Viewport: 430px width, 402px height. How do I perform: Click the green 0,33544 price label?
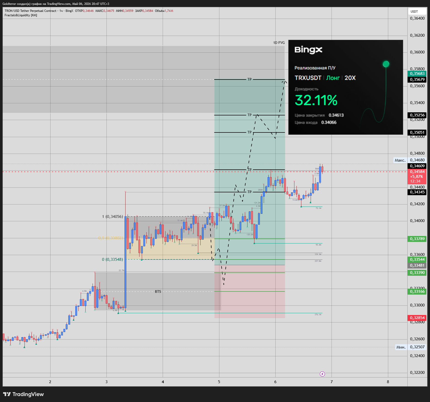click(417, 259)
